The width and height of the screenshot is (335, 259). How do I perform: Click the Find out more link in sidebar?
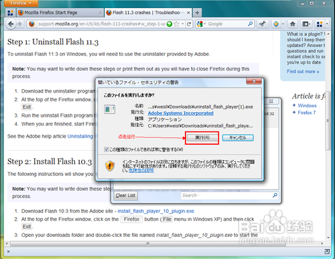click(303, 72)
